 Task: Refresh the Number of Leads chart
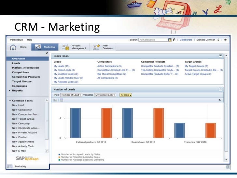pyautogui.click(x=220, y=100)
